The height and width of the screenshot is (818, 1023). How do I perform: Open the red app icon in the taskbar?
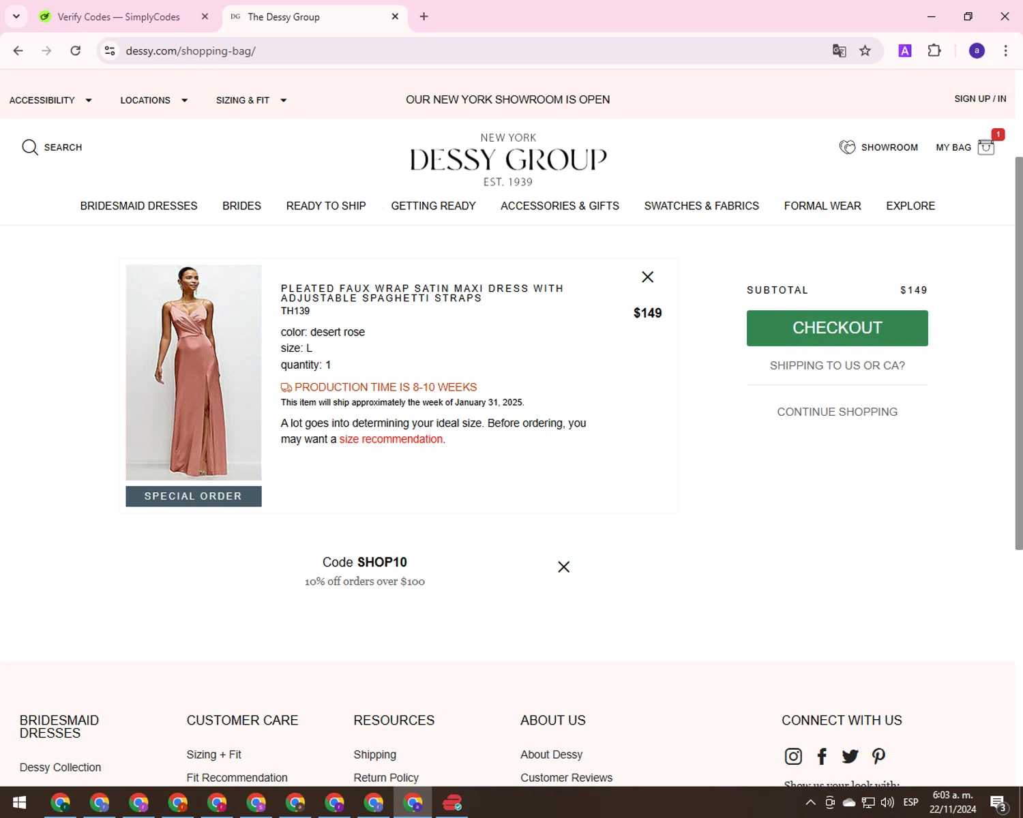click(x=452, y=802)
